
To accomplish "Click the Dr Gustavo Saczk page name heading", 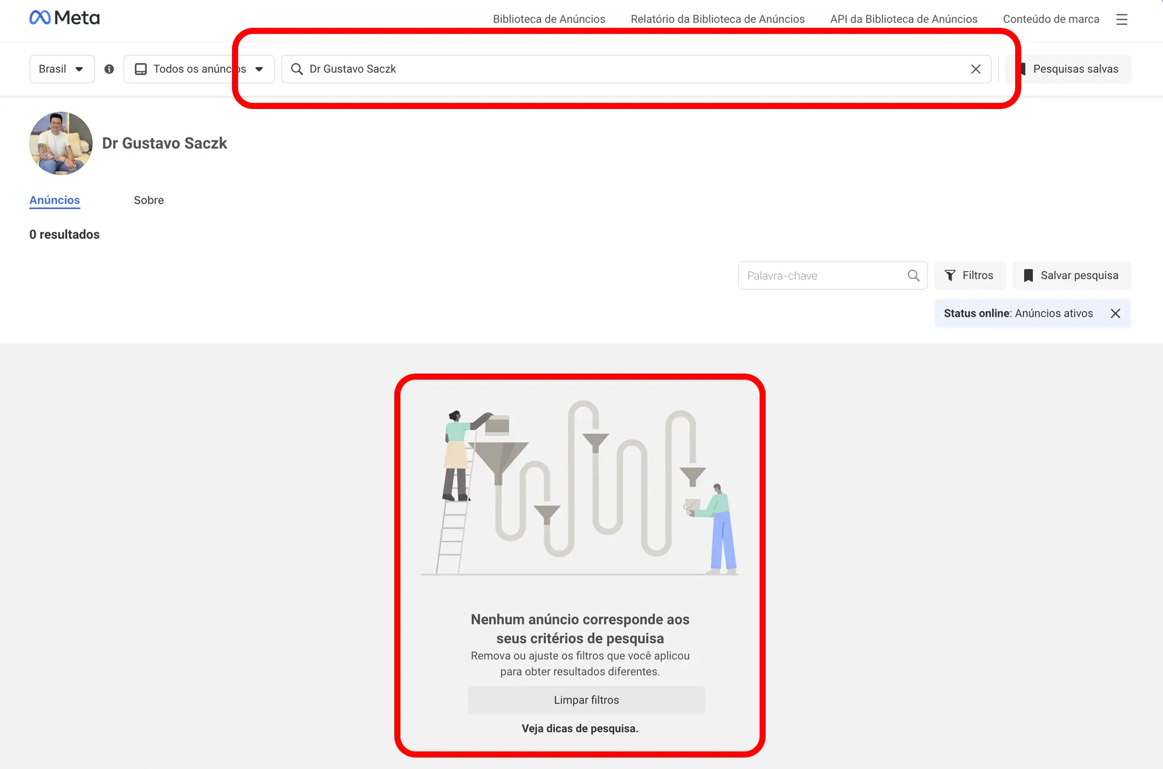I will coord(165,144).
